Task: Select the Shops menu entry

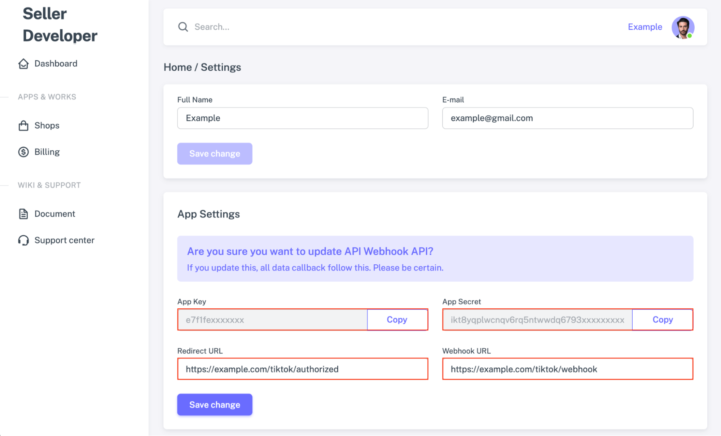Action: point(47,125)
